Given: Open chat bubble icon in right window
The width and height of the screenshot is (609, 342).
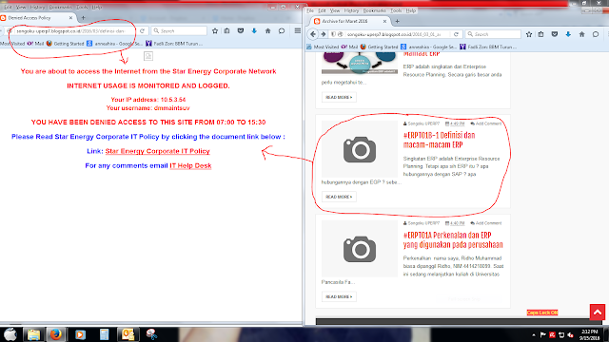Looking at the screenshot, I should pos(596,34).
